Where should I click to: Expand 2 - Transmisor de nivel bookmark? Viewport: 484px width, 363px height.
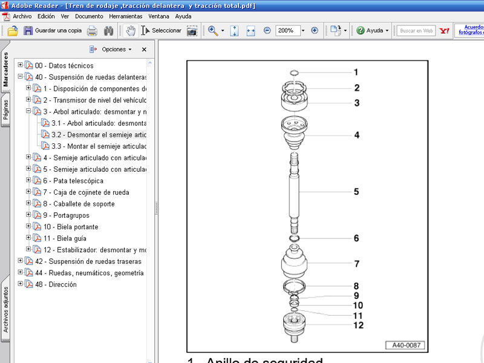point(28,99)
